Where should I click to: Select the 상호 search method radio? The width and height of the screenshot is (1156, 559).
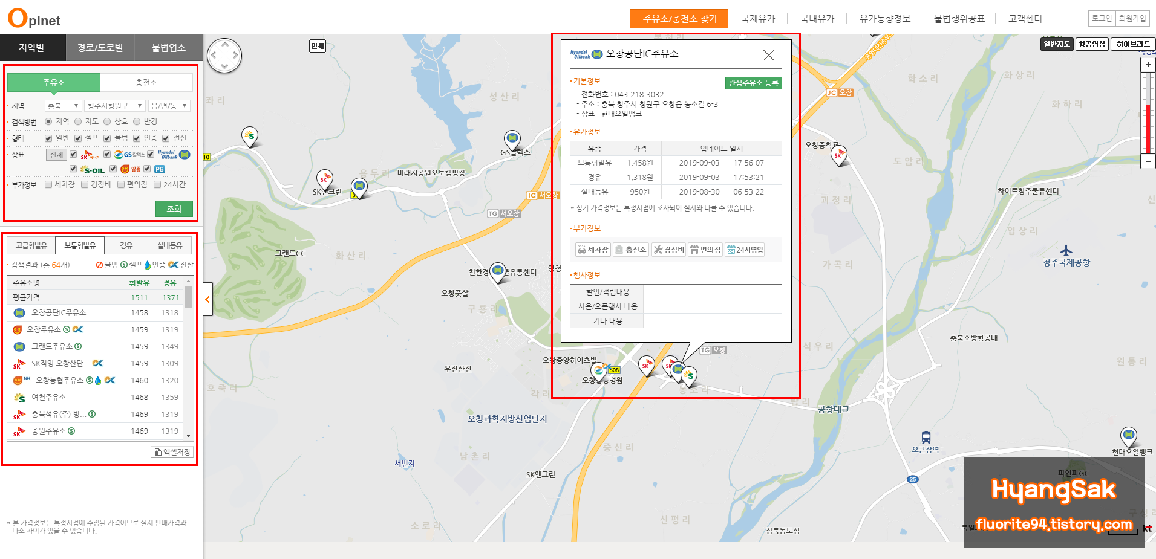point(107,121)
